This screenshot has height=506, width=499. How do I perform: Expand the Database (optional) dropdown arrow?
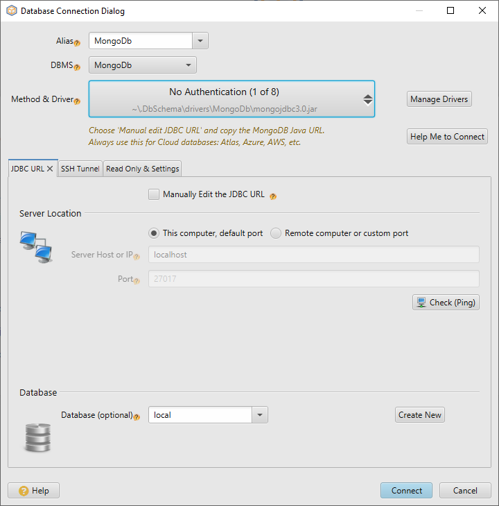pos(260,414)
